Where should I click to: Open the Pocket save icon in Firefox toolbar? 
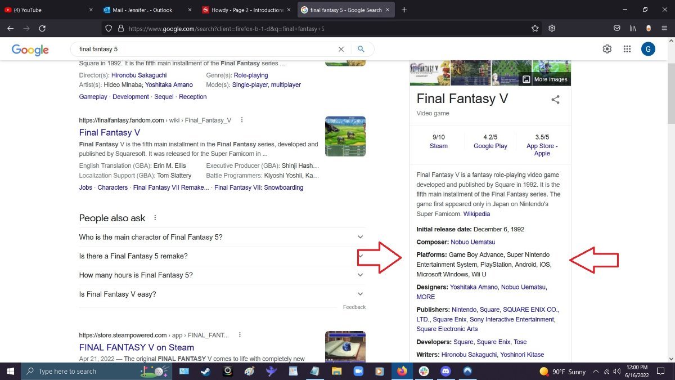(617, 28)
